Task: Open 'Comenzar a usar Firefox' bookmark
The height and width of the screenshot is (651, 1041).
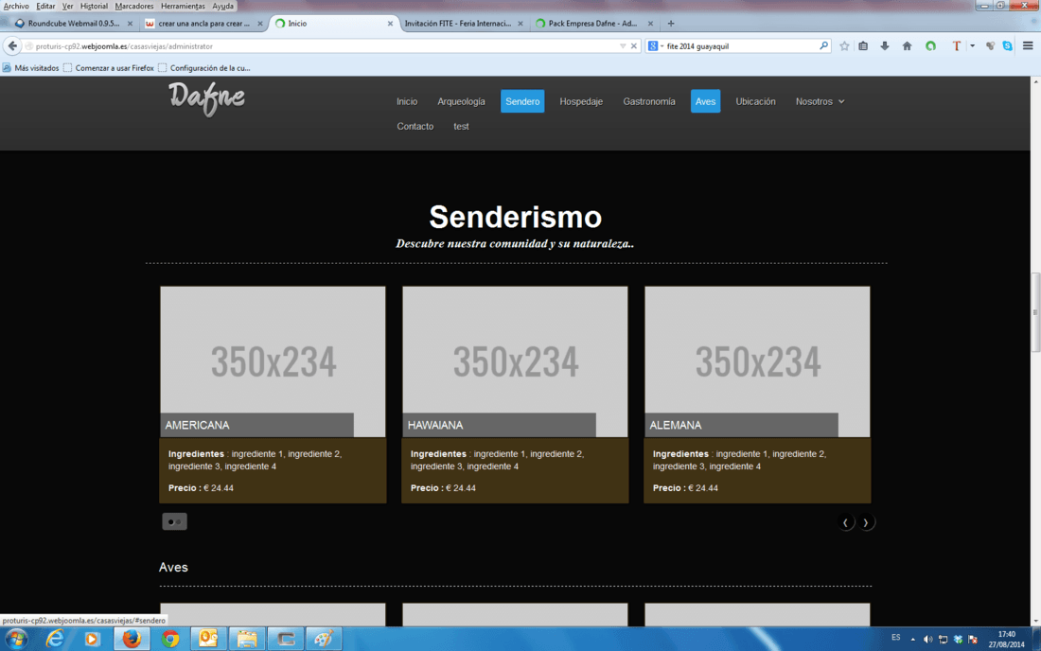Action: coord(108,68)
